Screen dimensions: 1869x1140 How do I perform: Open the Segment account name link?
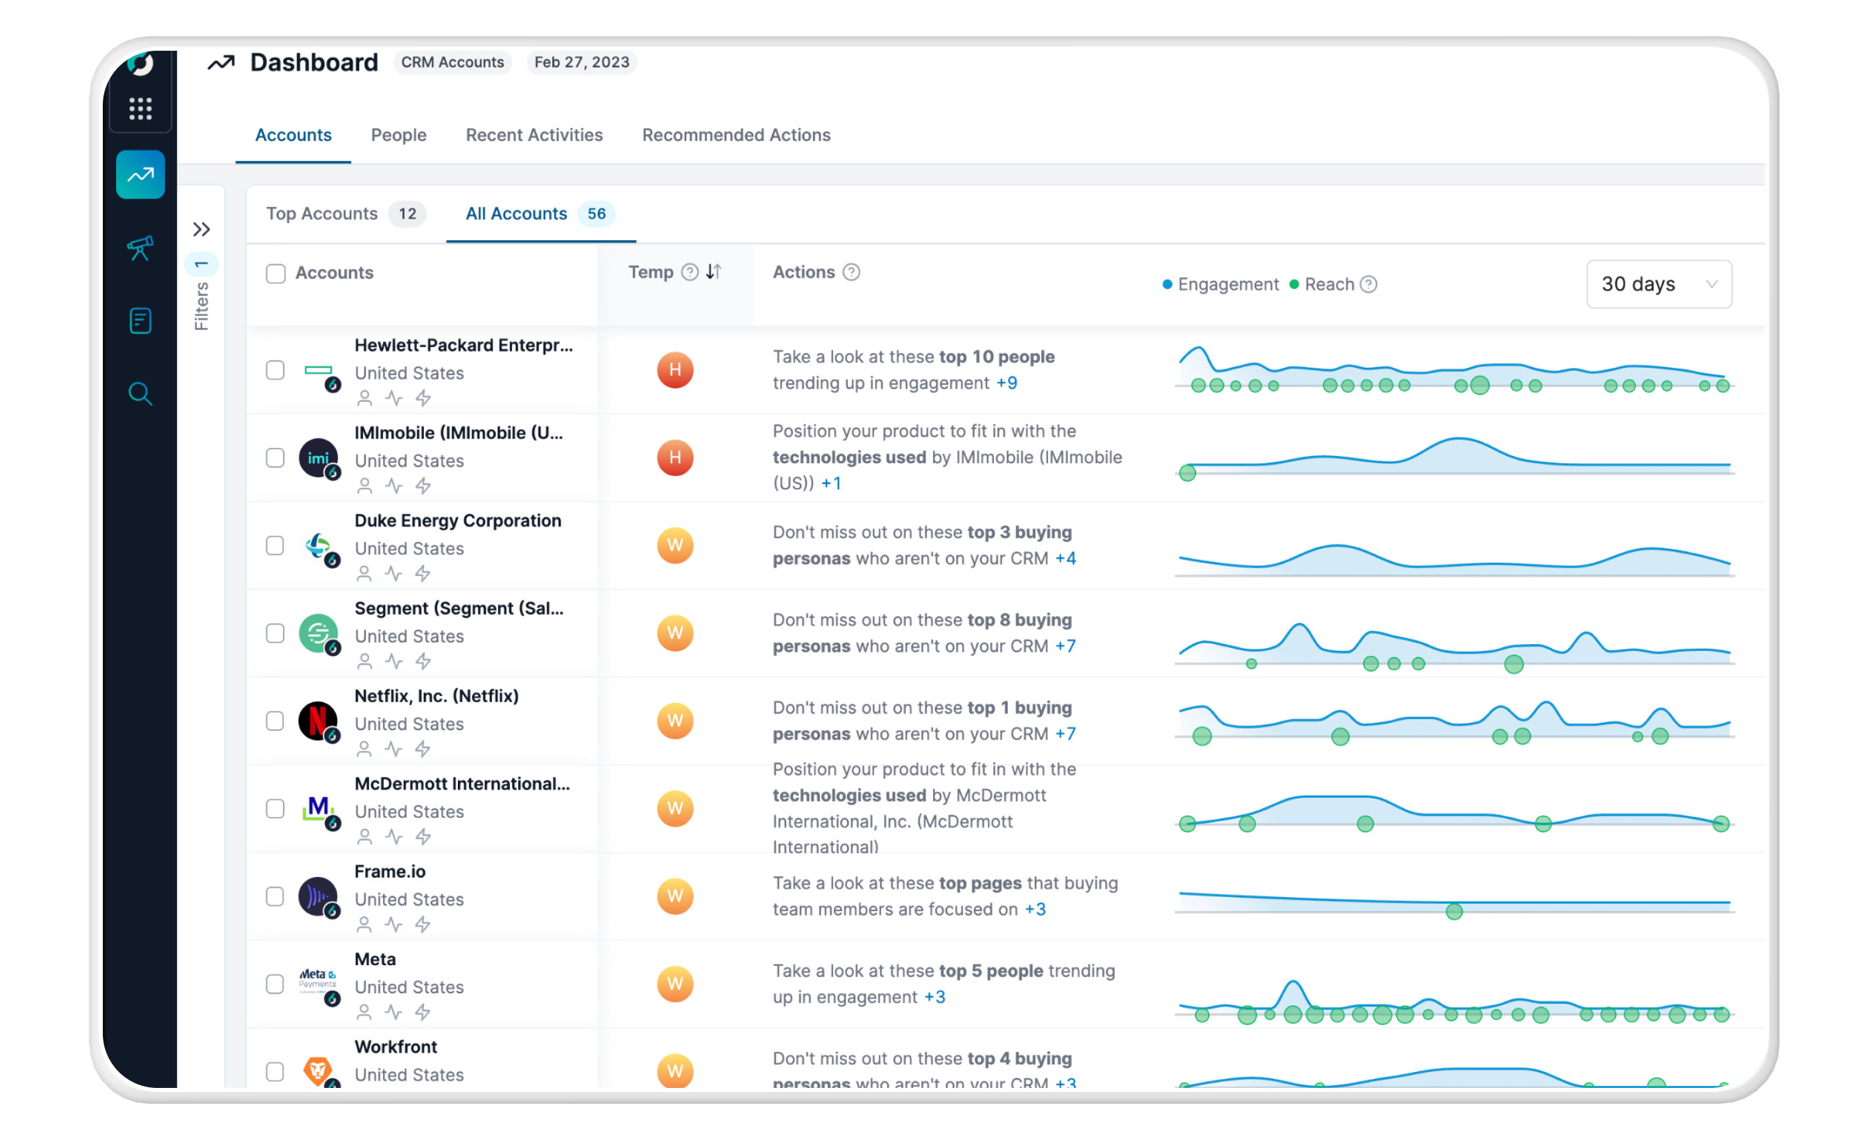click(x=459, y=608)
